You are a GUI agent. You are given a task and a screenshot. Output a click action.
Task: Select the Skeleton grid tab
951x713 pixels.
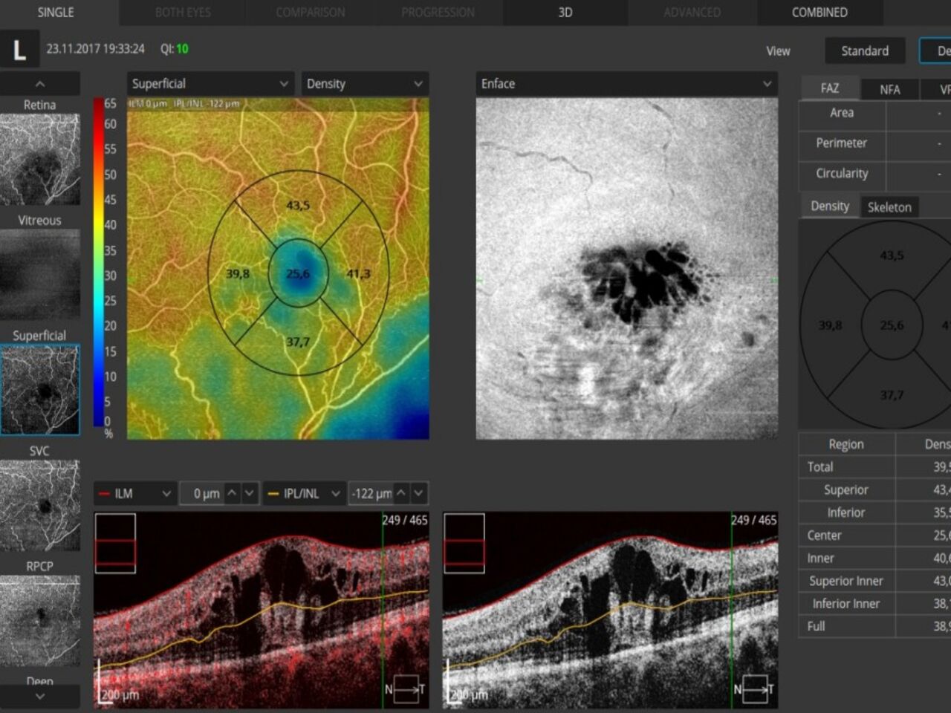(x=889, y=207)
